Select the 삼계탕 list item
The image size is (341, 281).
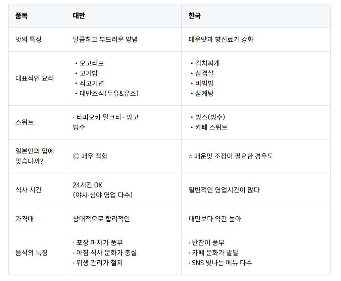click(x=204, y=94)
